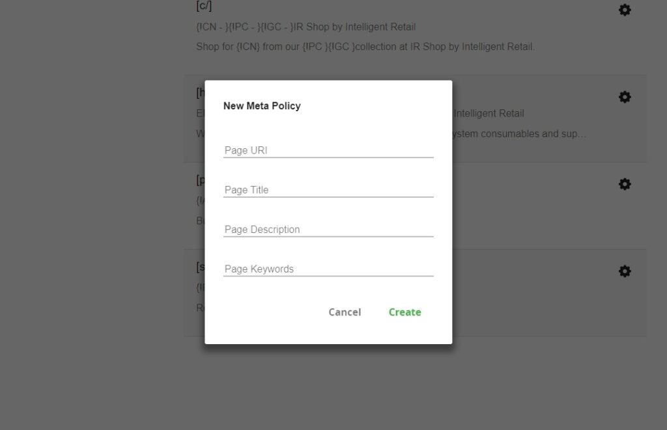Activate the Page Keywords input
Viewport: 667px width, 430px height.
click(x=328, y=269)
